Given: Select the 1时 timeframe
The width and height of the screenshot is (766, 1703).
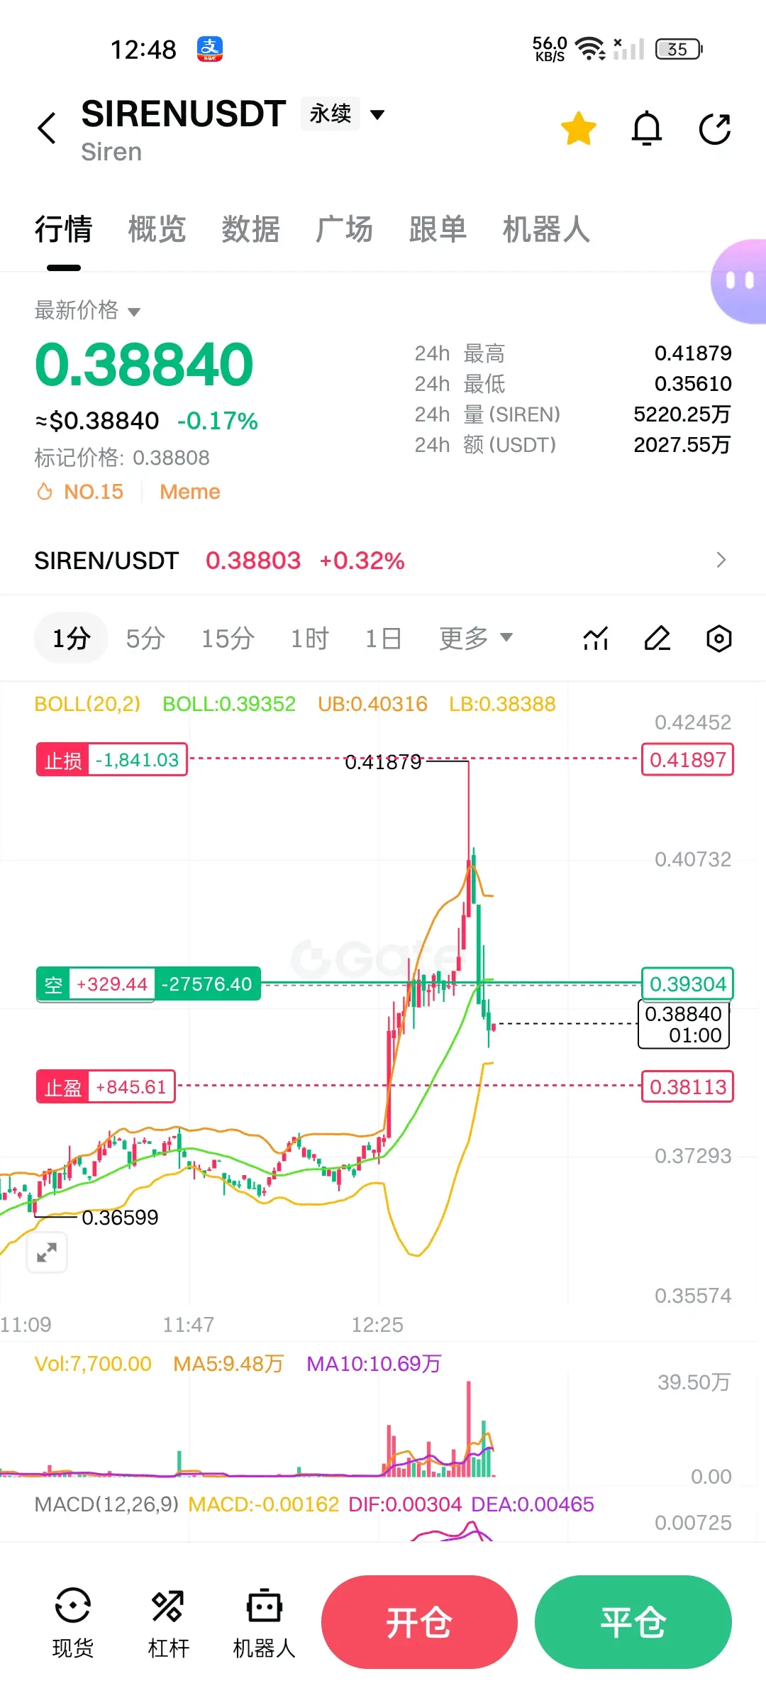Looking at the screenshot, I should click(x=310, y=638).
